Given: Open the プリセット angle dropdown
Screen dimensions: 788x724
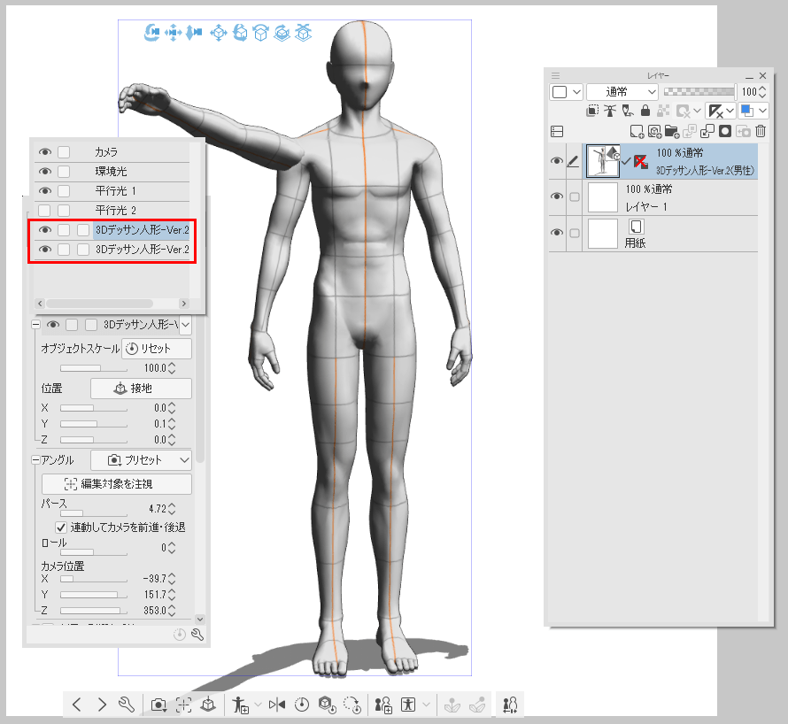Looking at the screenshot, I should pyautogui.click(x=141, y=460).
